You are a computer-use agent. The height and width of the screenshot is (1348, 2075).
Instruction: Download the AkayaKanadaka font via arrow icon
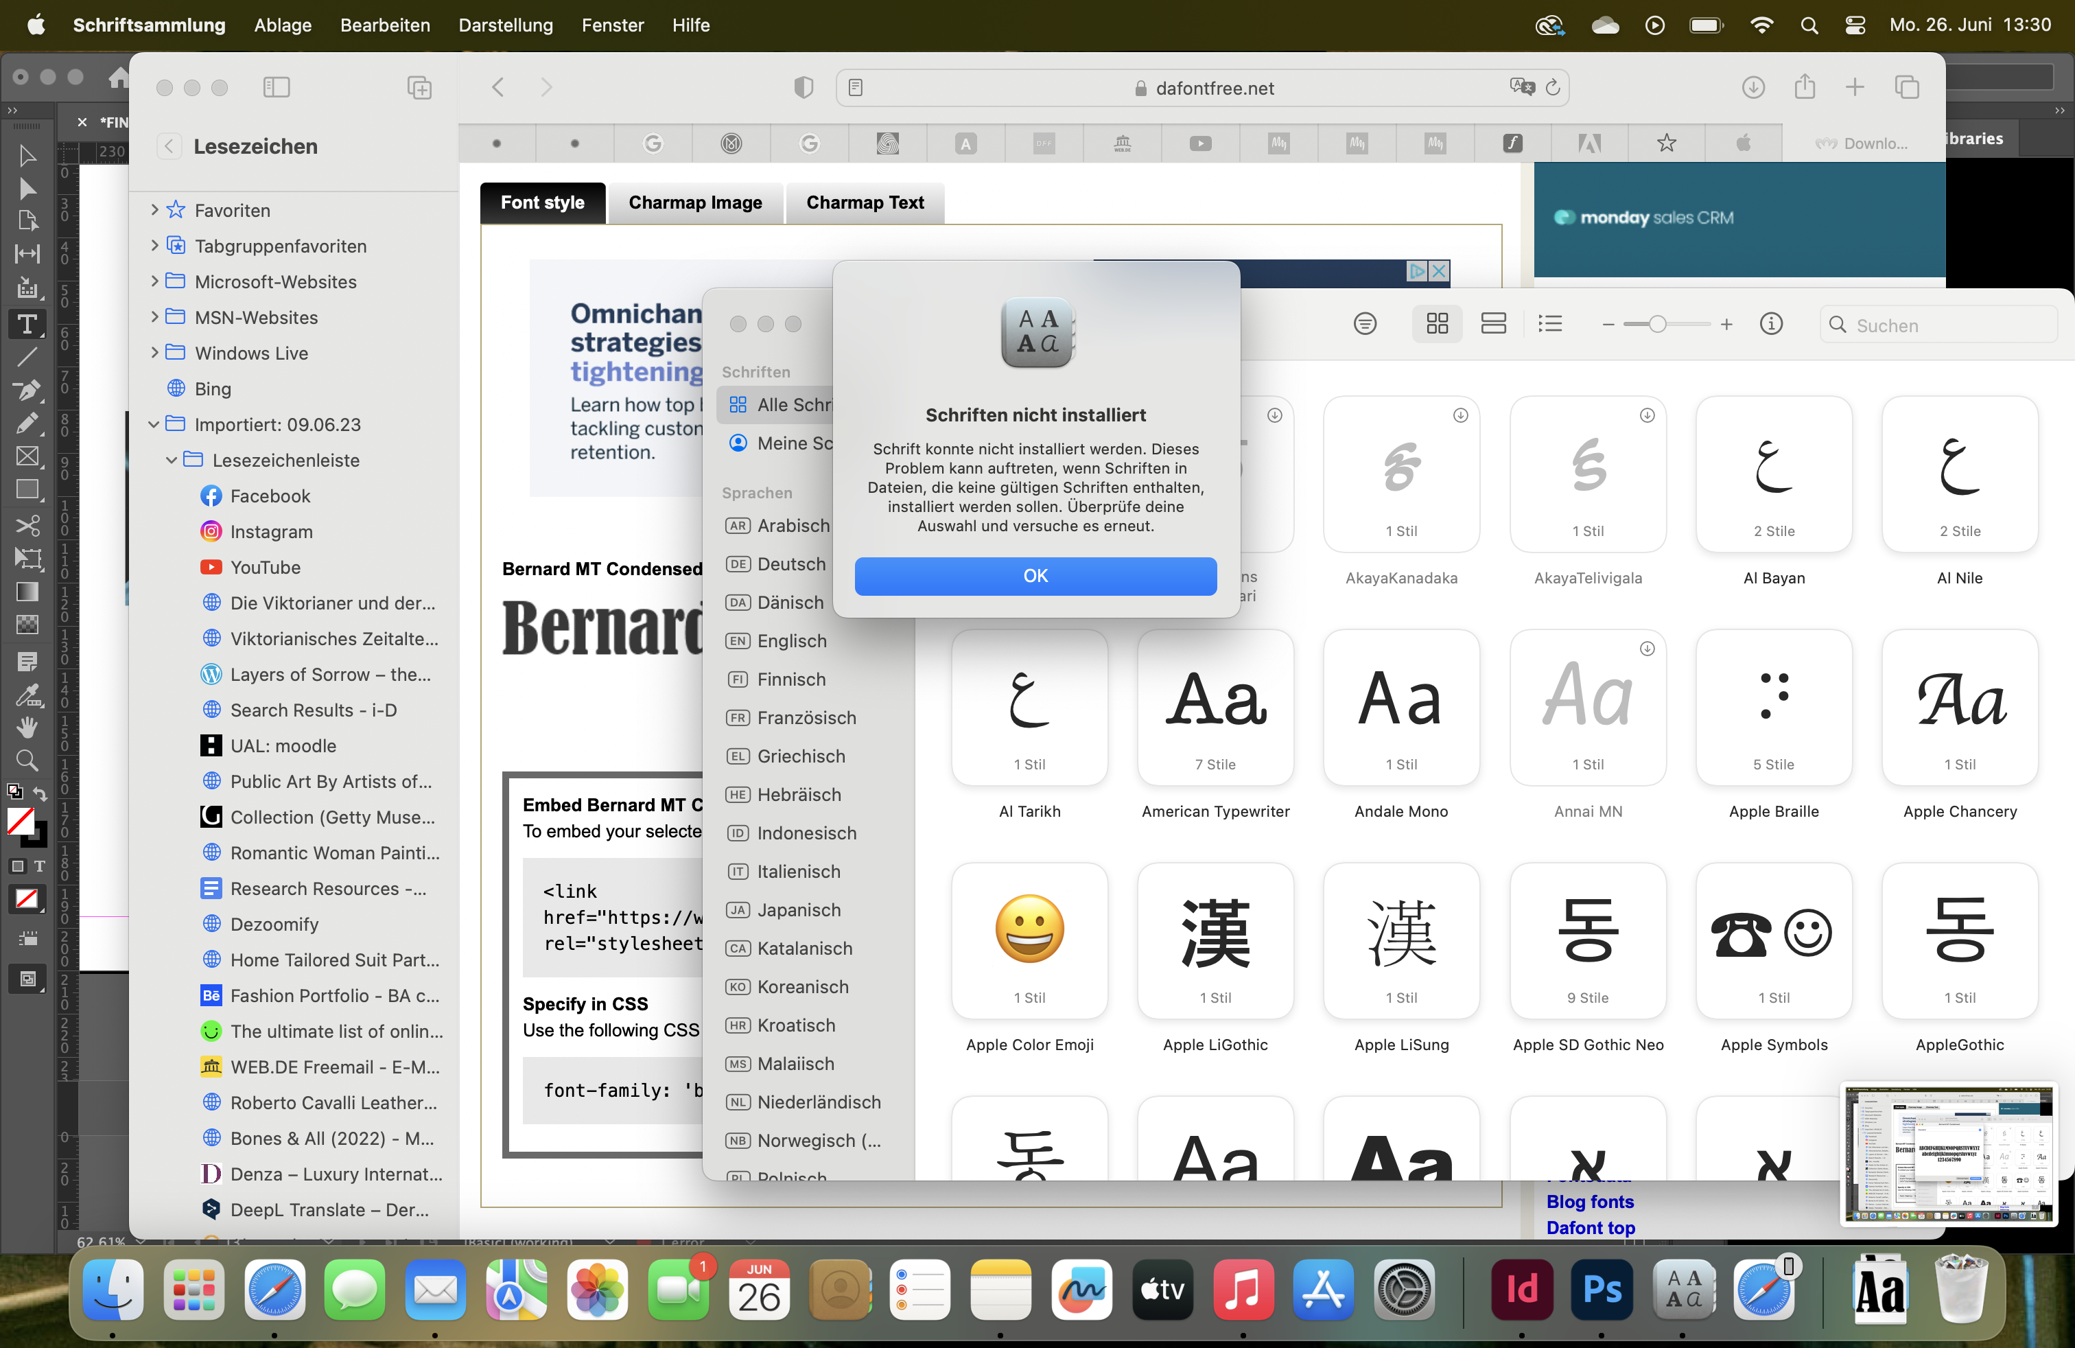click(1460, 416)
